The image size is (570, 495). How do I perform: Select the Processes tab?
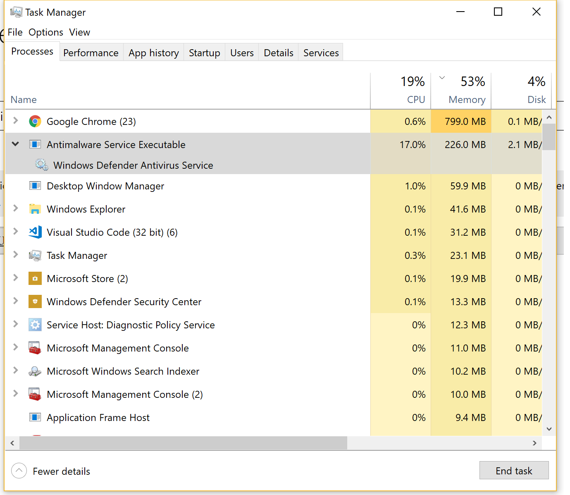[32, 51]
